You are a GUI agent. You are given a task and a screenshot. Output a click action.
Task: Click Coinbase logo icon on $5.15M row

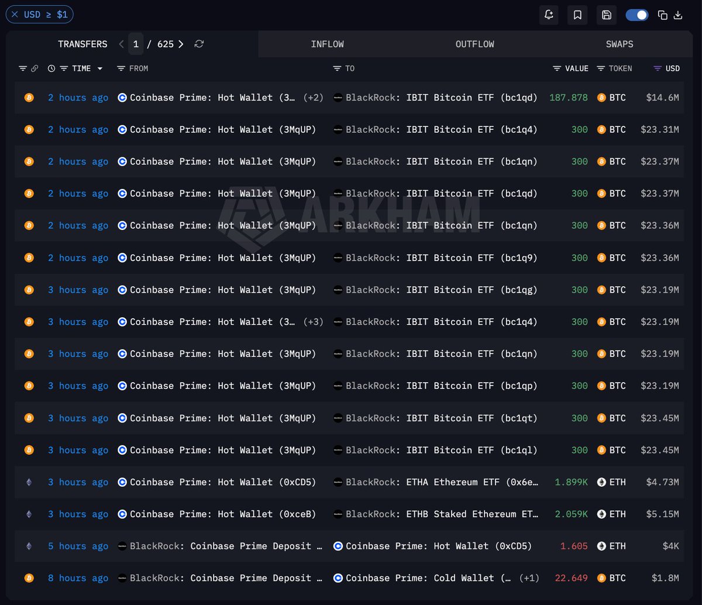tap(122, 514)
